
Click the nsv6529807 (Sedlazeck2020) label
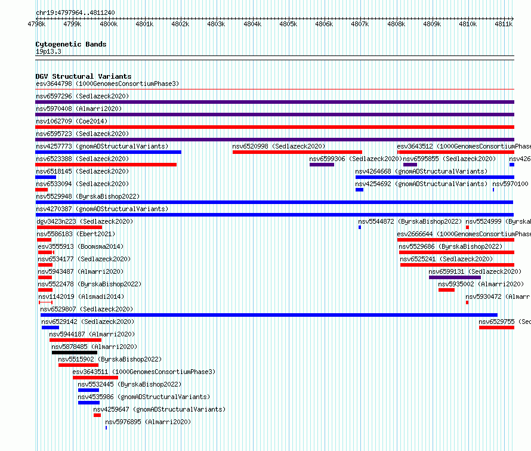pyautogui.click(x=87, y=309)
